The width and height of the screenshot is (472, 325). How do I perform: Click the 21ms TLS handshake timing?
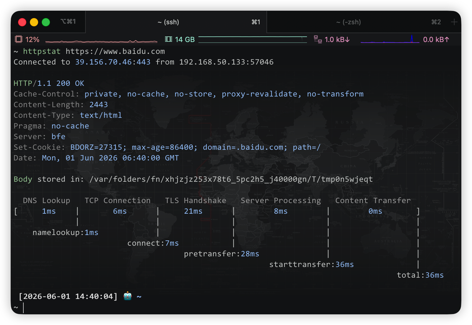pyautogui.click(x=193, y=211)
